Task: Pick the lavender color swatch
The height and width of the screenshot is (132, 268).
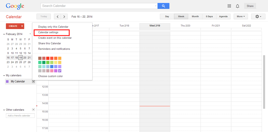Action: pyautogui.click(x=60, y=67)
